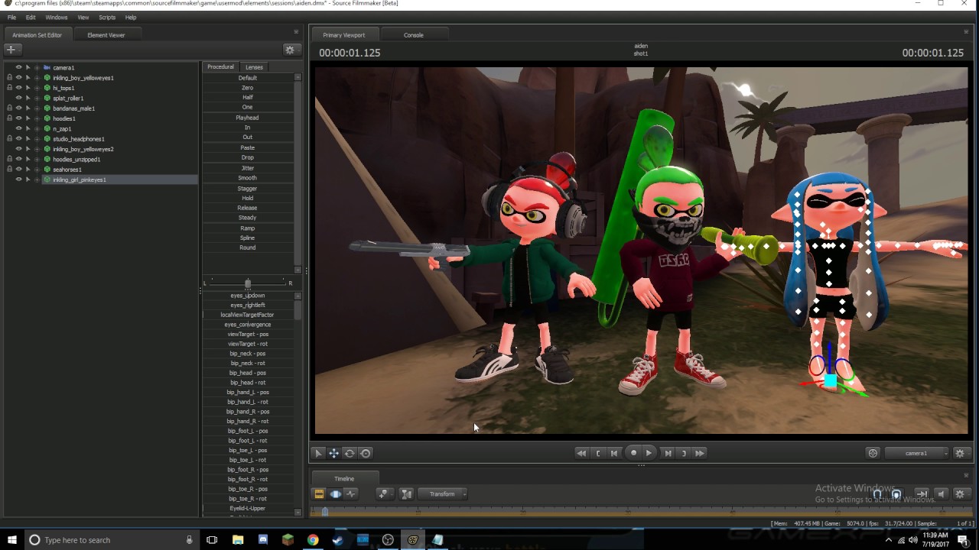The image size is (979, 550).
Task: Switch to the Lenses tab
Action: click(254, 67)
